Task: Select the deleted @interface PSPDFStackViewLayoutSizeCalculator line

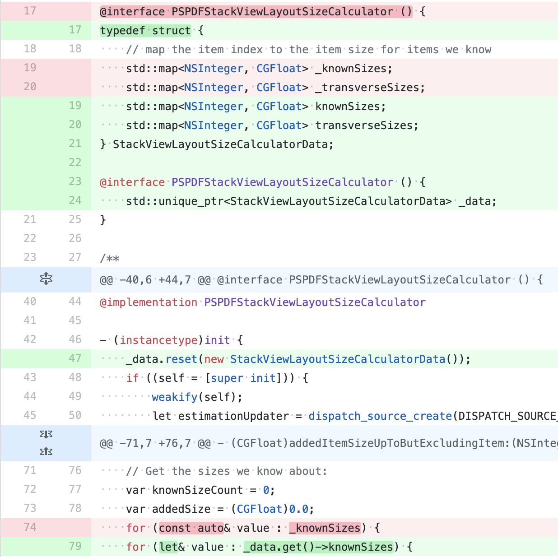Action: (x=253, y=11)
